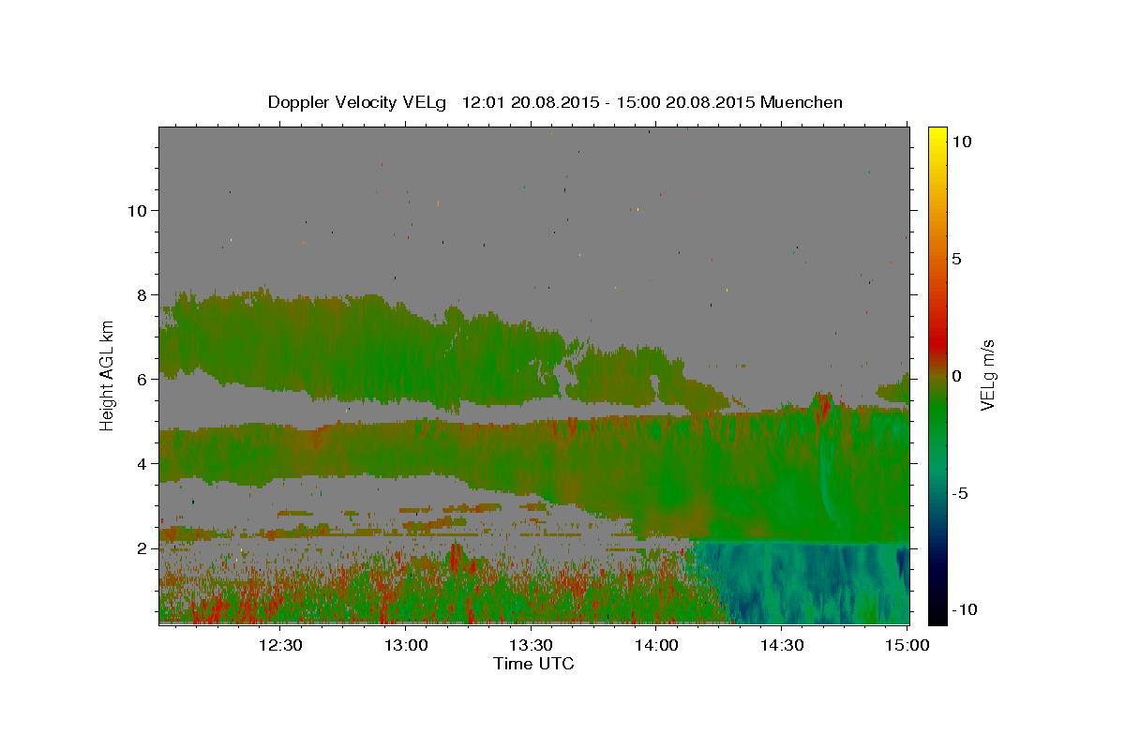The width and height of the screenshot is (1125, 750).
Task: Click the 'Height AGL km' axis label
Action: pyautogui.click(x=107, y=376)
